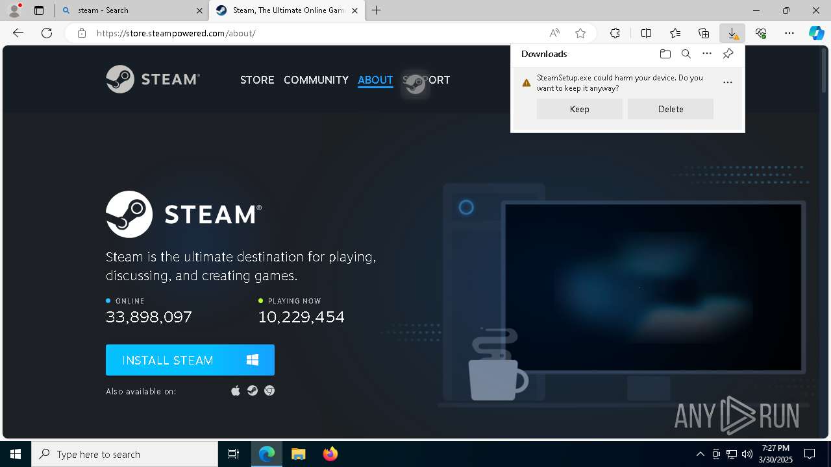This screenshot has height=467, width=831.
Task: Toggle Split screen icon
Action: coord(647,33)
